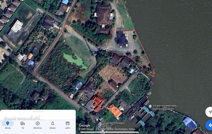Tap the white flat-roofed building at upper left
Image resolution: width=212 pixels, height=134 pixels.
(x=17, y=26)
